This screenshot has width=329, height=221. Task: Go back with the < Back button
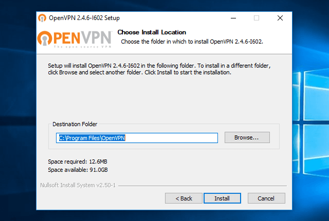[184, 198]
